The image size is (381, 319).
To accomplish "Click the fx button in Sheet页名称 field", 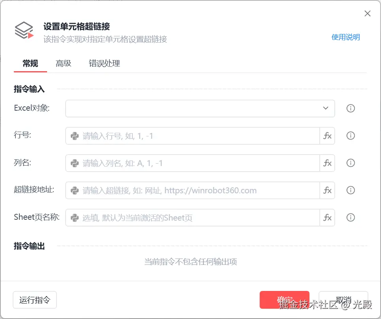I will (327, 217).
